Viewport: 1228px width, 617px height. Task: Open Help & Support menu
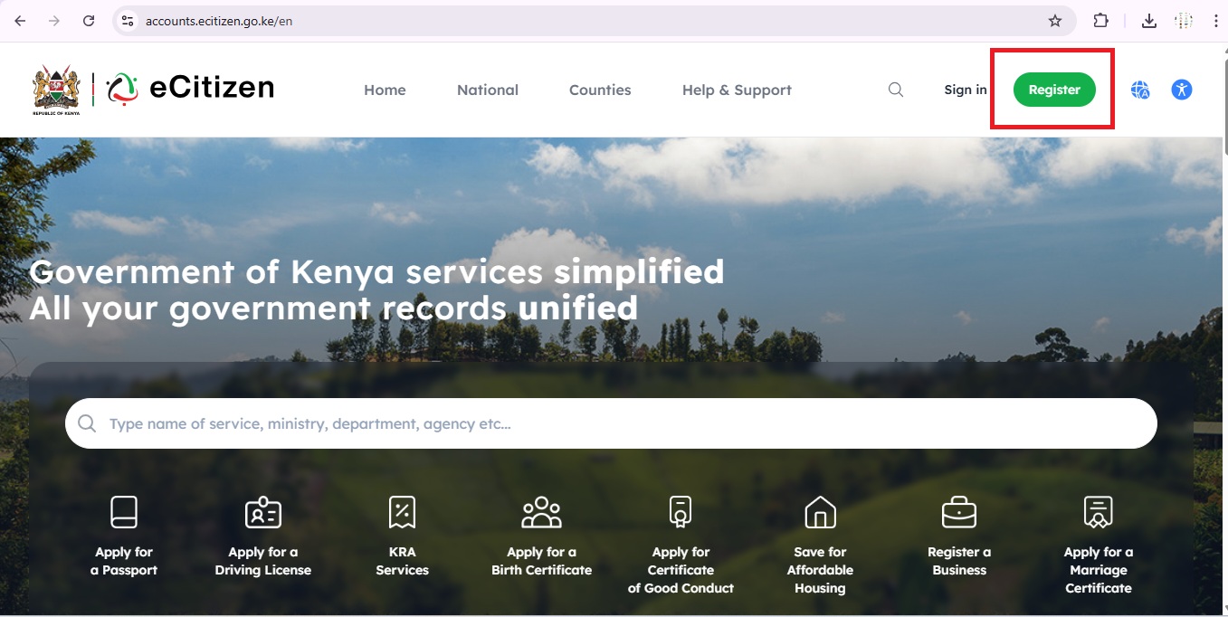coord(737,90)
